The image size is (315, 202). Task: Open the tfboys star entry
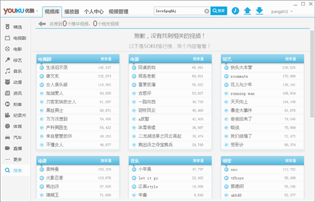click(x=237, y=178)
